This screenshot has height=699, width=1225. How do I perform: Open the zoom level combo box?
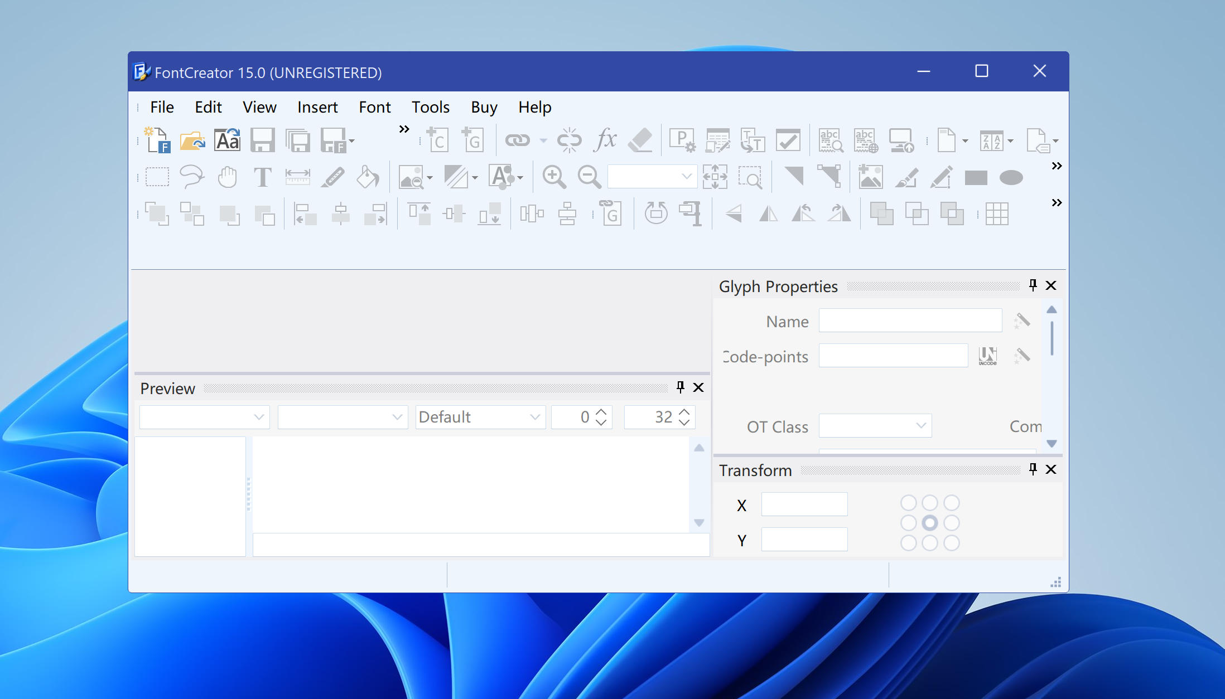(652, 177)
